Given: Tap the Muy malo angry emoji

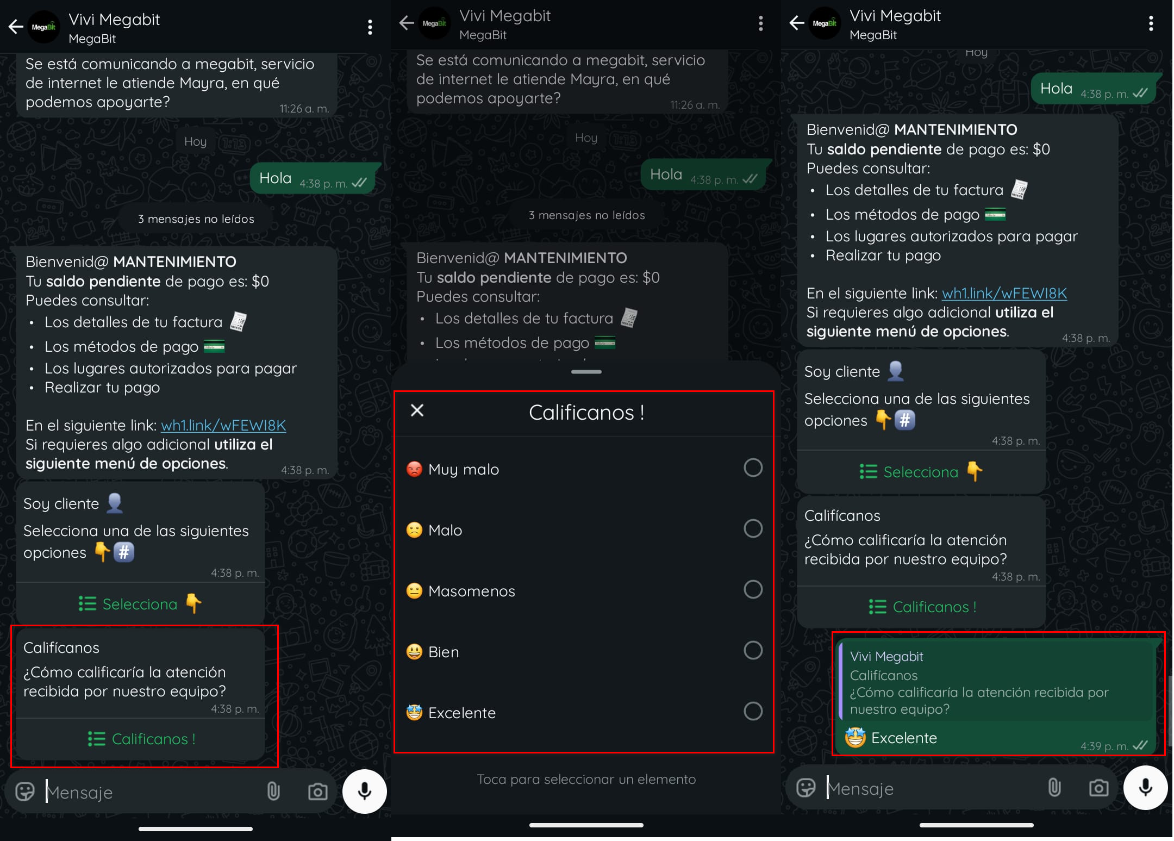Looking at the screenshot, I should point(414,469).
